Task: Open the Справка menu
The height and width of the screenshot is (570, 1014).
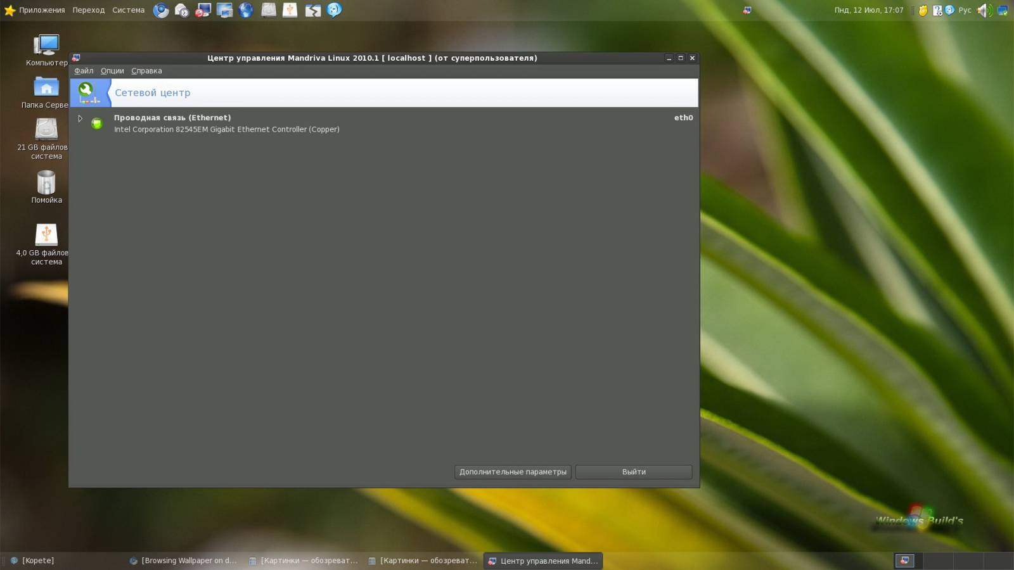Action: pos(146,71)
